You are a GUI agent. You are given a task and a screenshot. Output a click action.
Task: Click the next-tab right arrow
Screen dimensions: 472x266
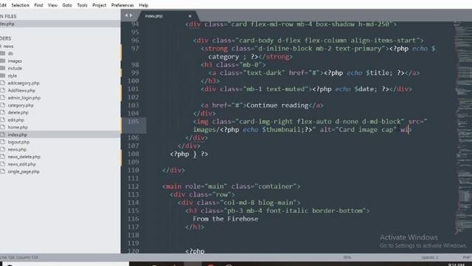131,16
